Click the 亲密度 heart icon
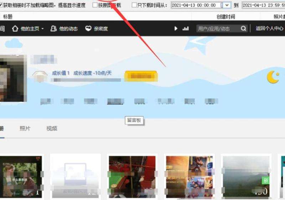This screenshot has width=285, height=200. click(88, 29)
